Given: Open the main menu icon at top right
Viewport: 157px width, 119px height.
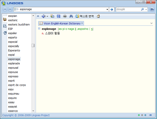Looking at the screenshot, I should (152, 9).
